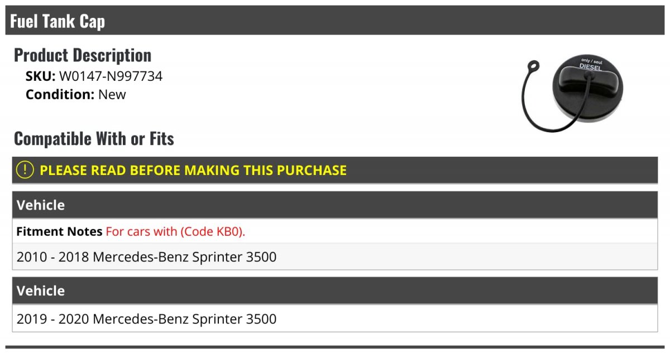Click the DIESEL label on the cap image

590,66
